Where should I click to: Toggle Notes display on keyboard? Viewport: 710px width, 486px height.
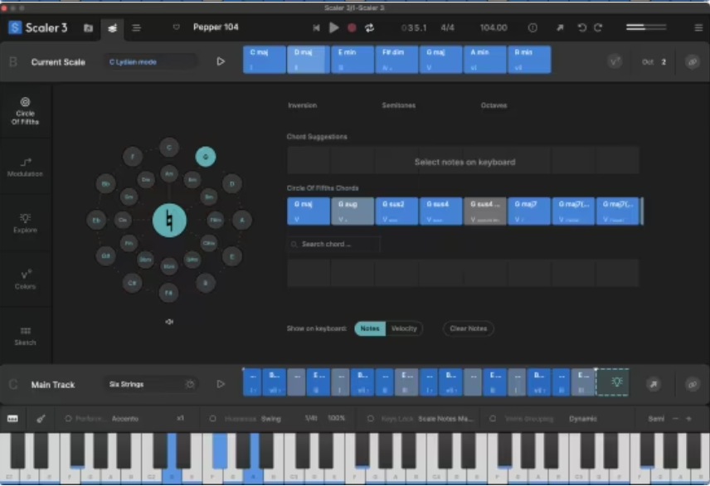370,328
